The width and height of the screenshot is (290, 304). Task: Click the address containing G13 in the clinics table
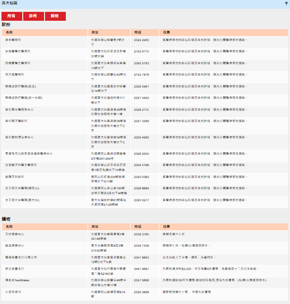coord(108,179)
